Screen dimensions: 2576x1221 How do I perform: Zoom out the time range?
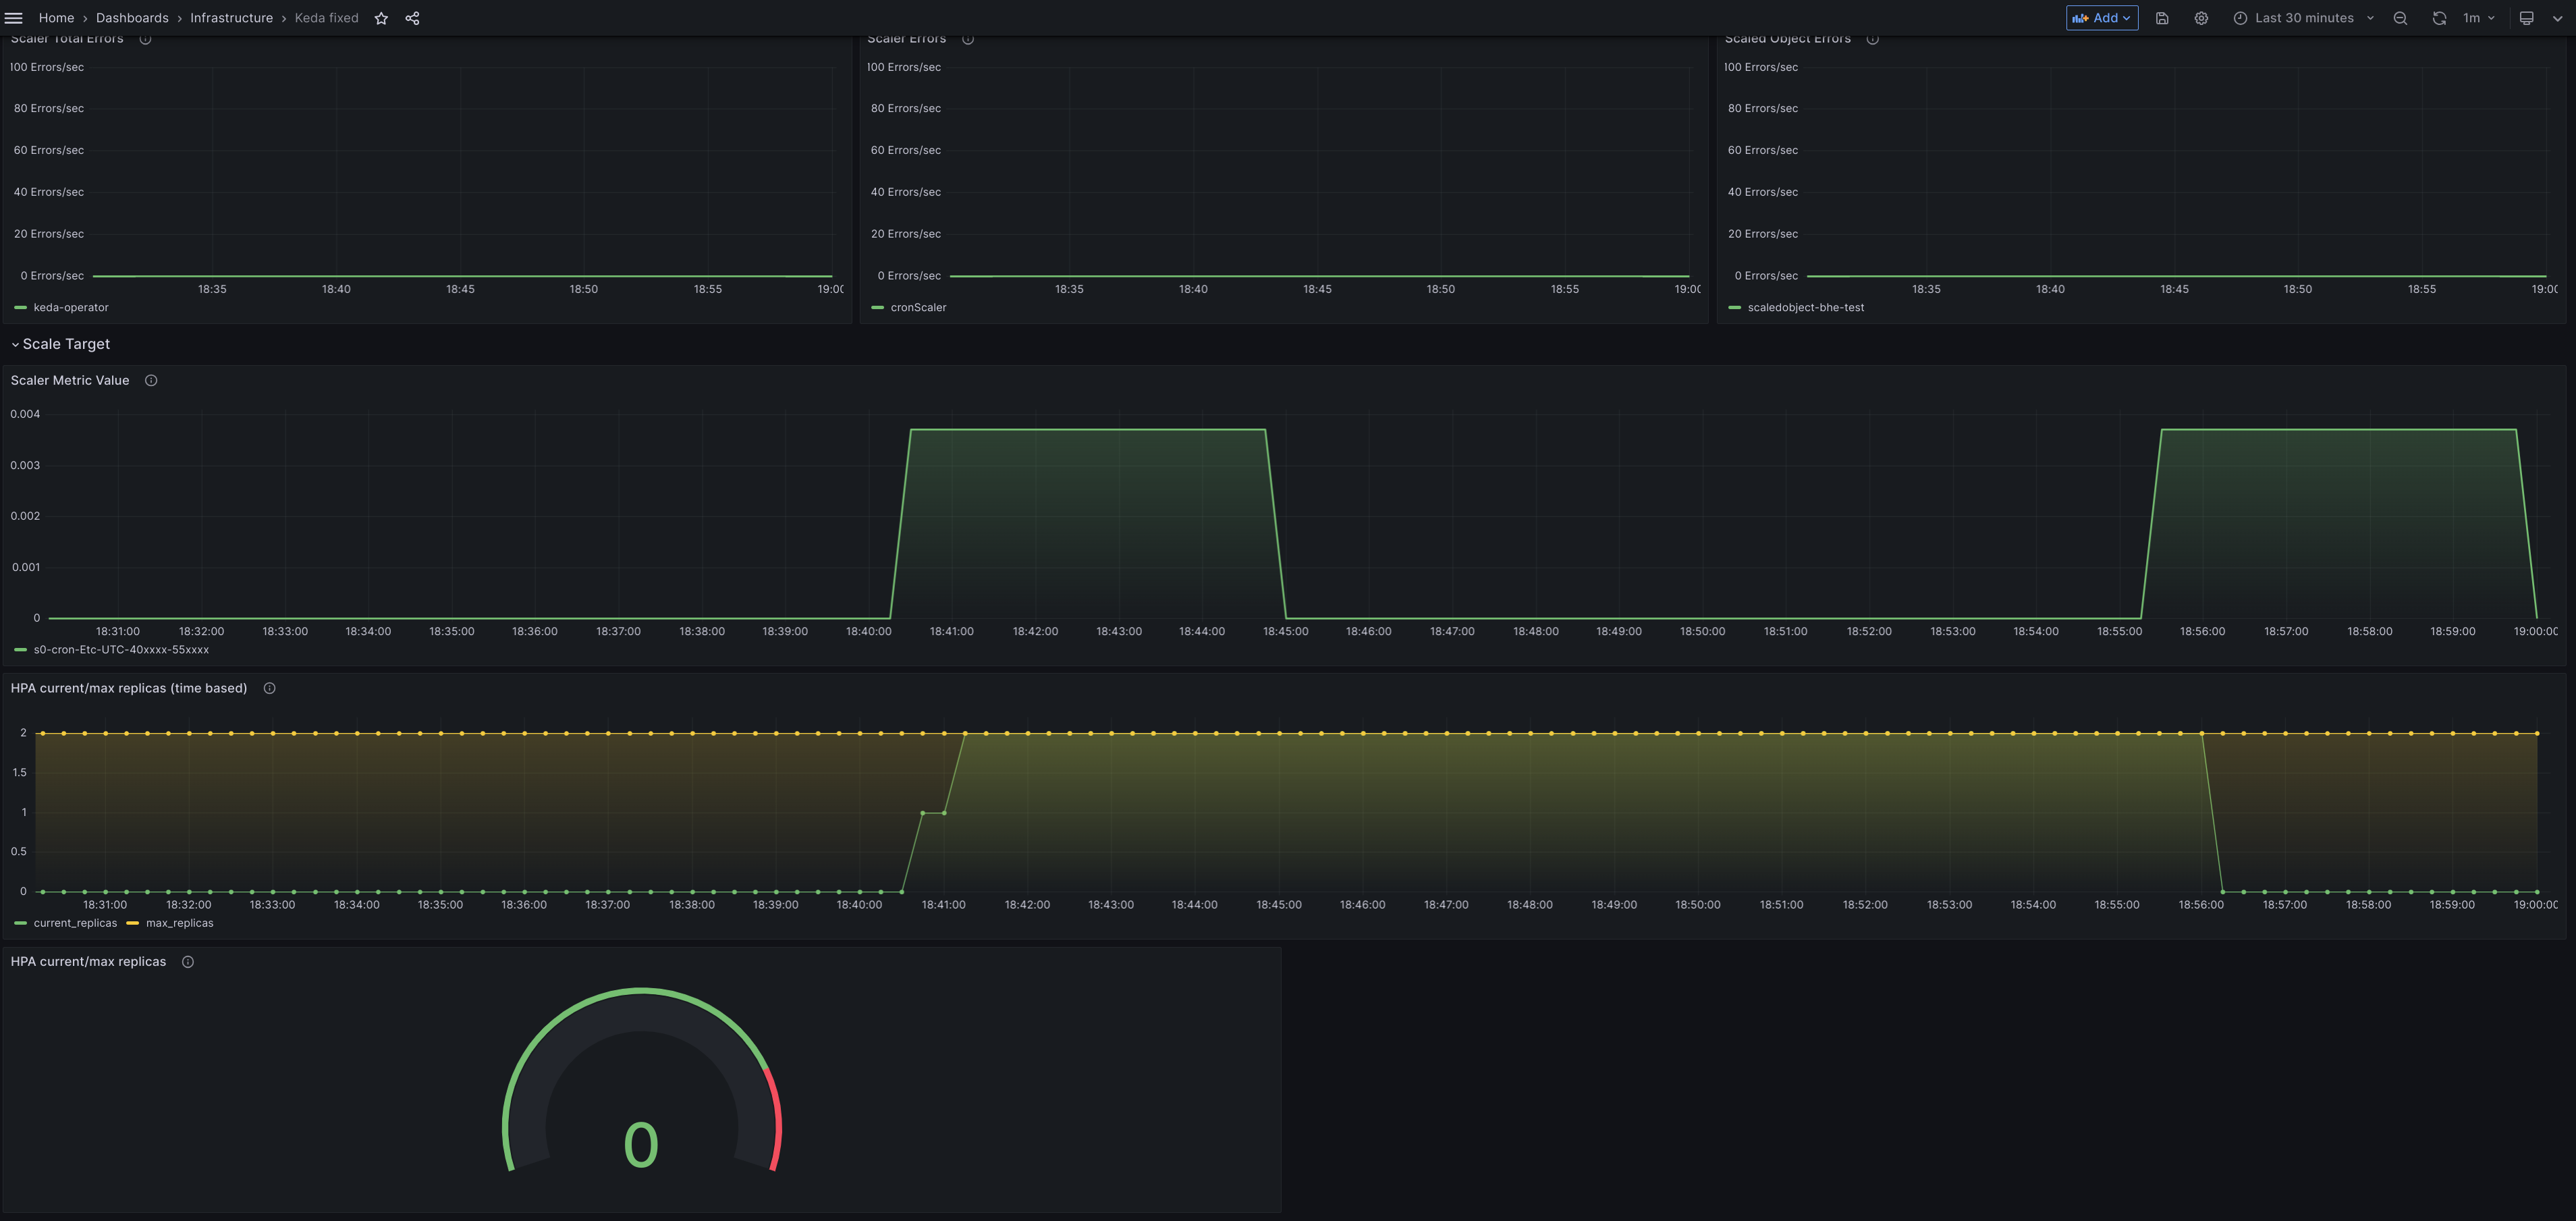[x=2401, y=17]
